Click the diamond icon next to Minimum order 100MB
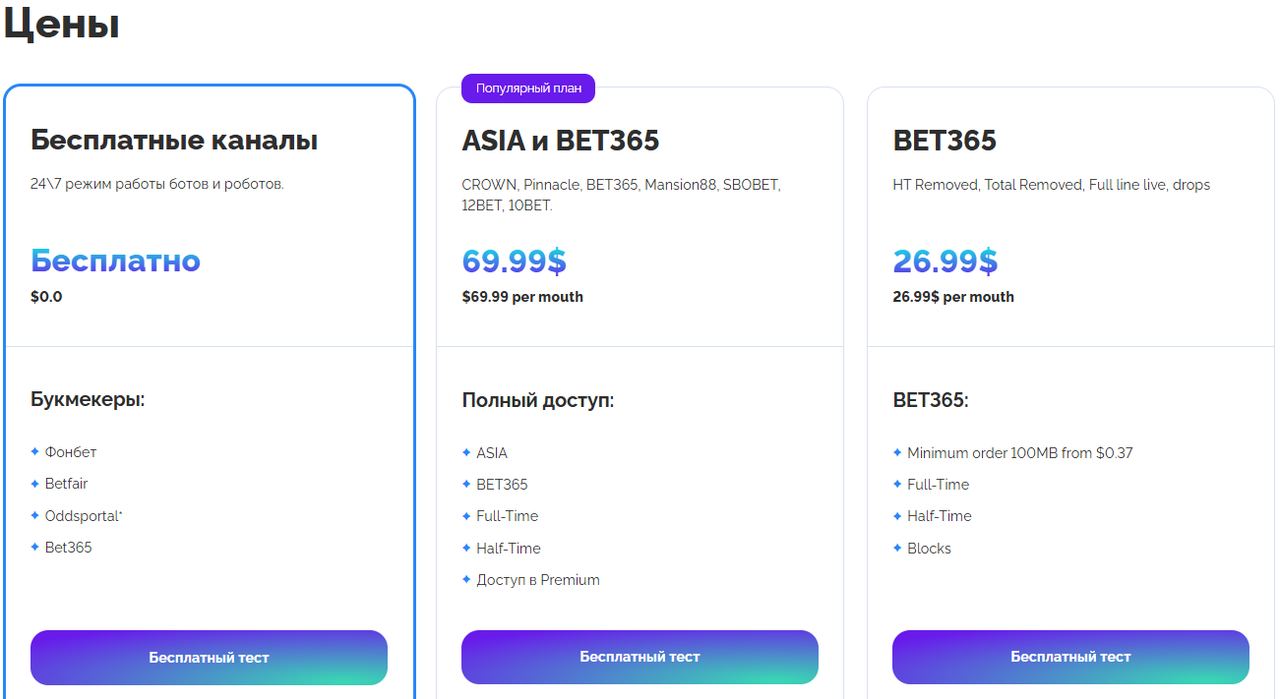 click(x=897, y=452)
